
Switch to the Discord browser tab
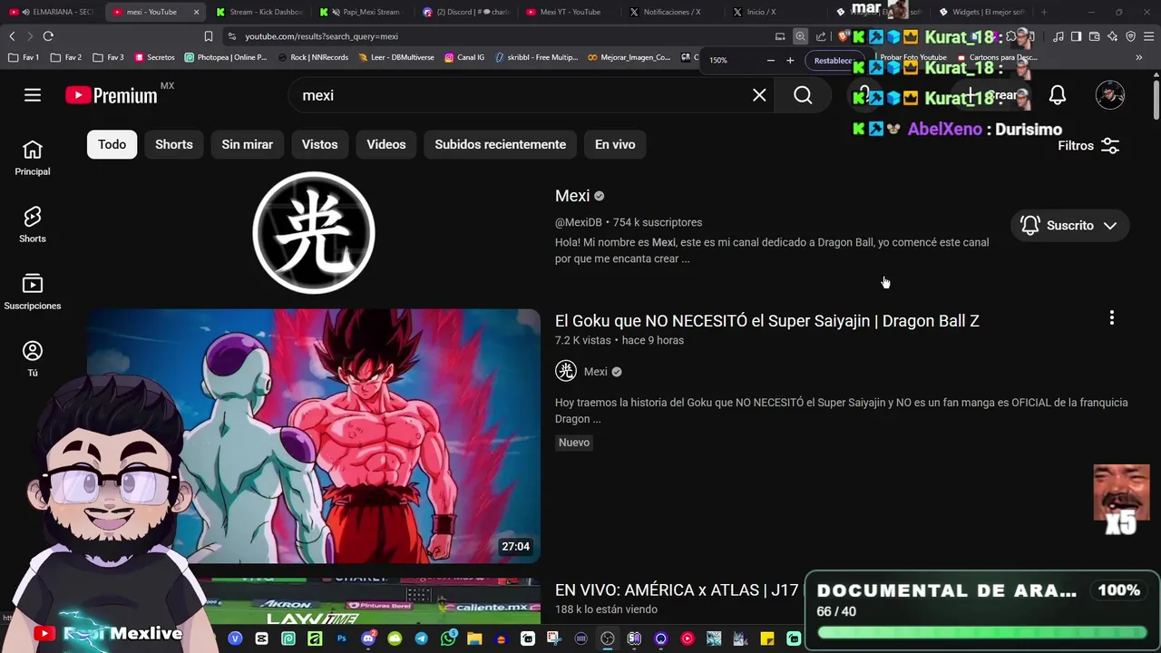click(x=466, y=12)
